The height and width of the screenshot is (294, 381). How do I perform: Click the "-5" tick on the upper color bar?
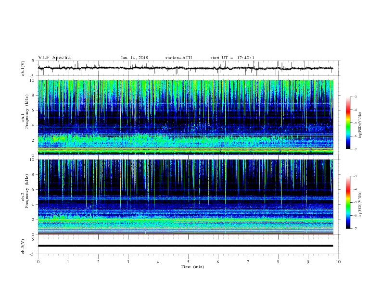point(355,123)
